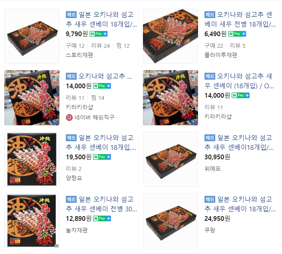Click the 찜 14 count on the 키라키라샵 listing
The image size is (282, 254).
pos(98,98)
